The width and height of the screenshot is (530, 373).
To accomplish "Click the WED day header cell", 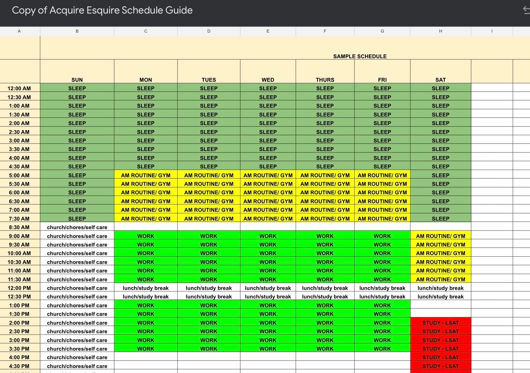I will pyautogui.click(x=268, y=72).
